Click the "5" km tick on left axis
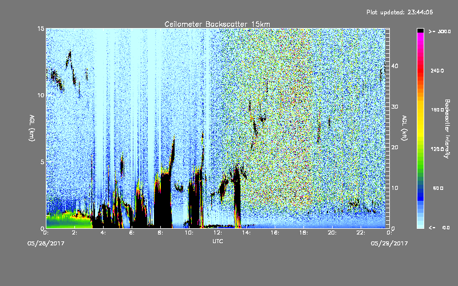The width and height of the screenshot is (458, 286). tap(42, 162)
